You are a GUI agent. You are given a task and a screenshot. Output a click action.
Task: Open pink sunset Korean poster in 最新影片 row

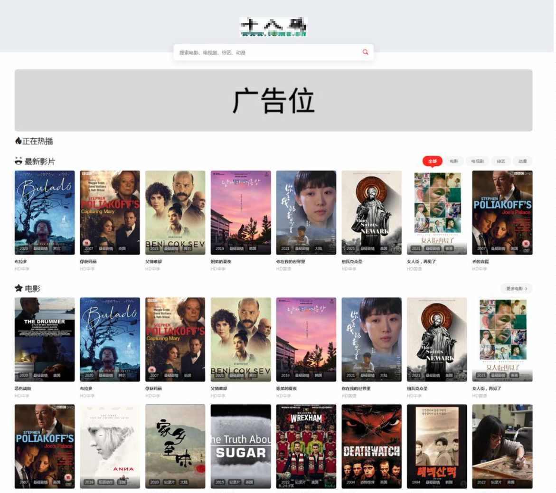(241, 212)
